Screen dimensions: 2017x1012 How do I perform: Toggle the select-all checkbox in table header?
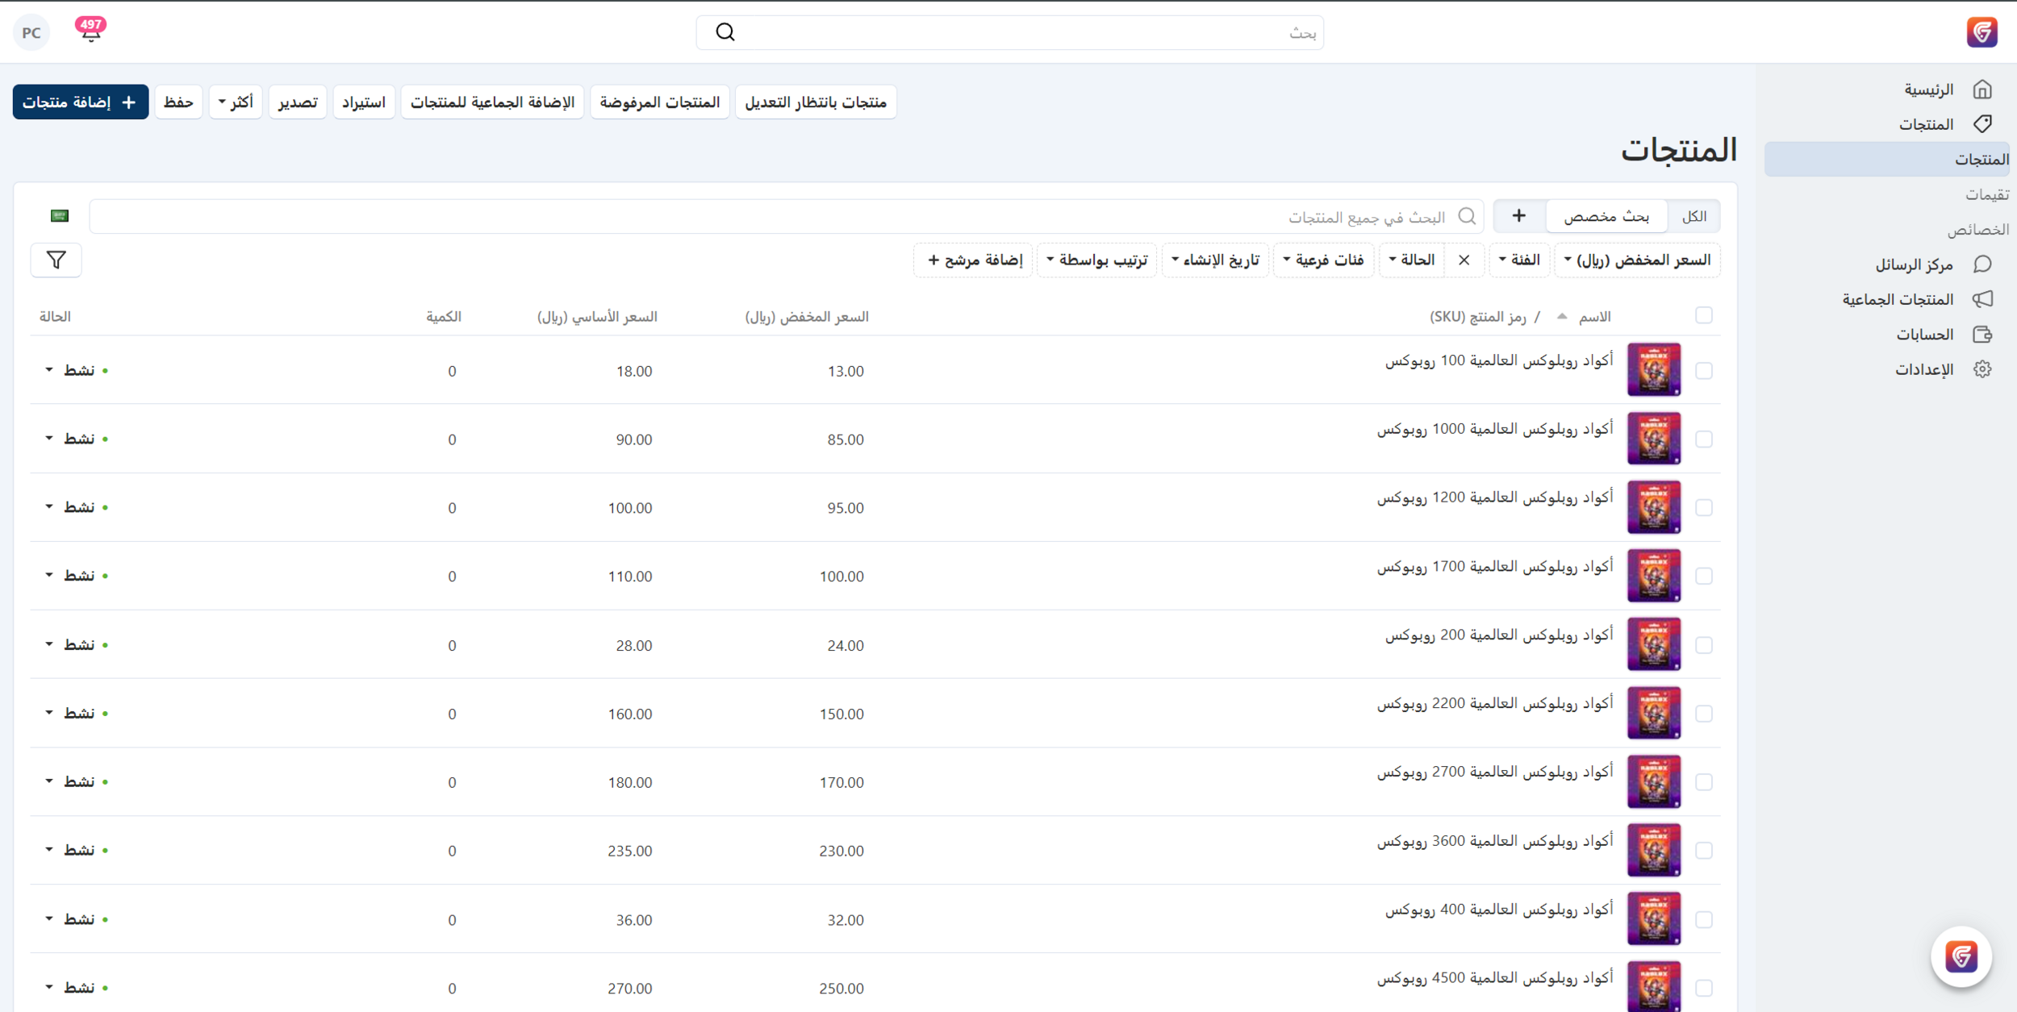(x=1703, y=315)
